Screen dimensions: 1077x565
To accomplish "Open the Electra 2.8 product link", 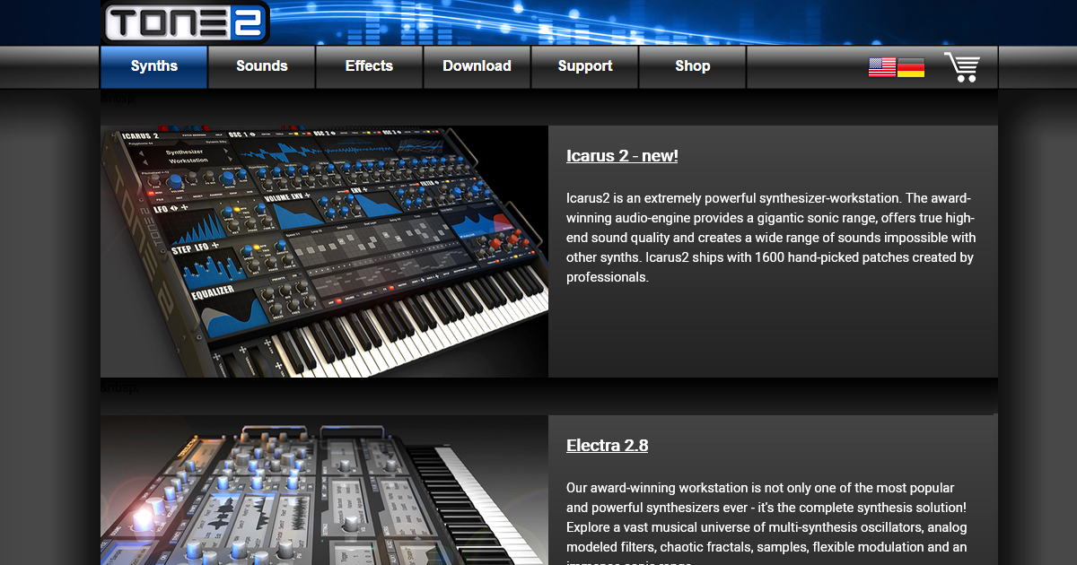I will pyautogui.click(x=607, y=446).
